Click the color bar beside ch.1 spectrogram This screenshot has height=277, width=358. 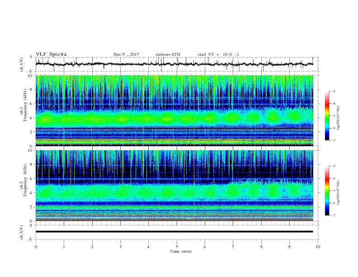coord(327,116)
